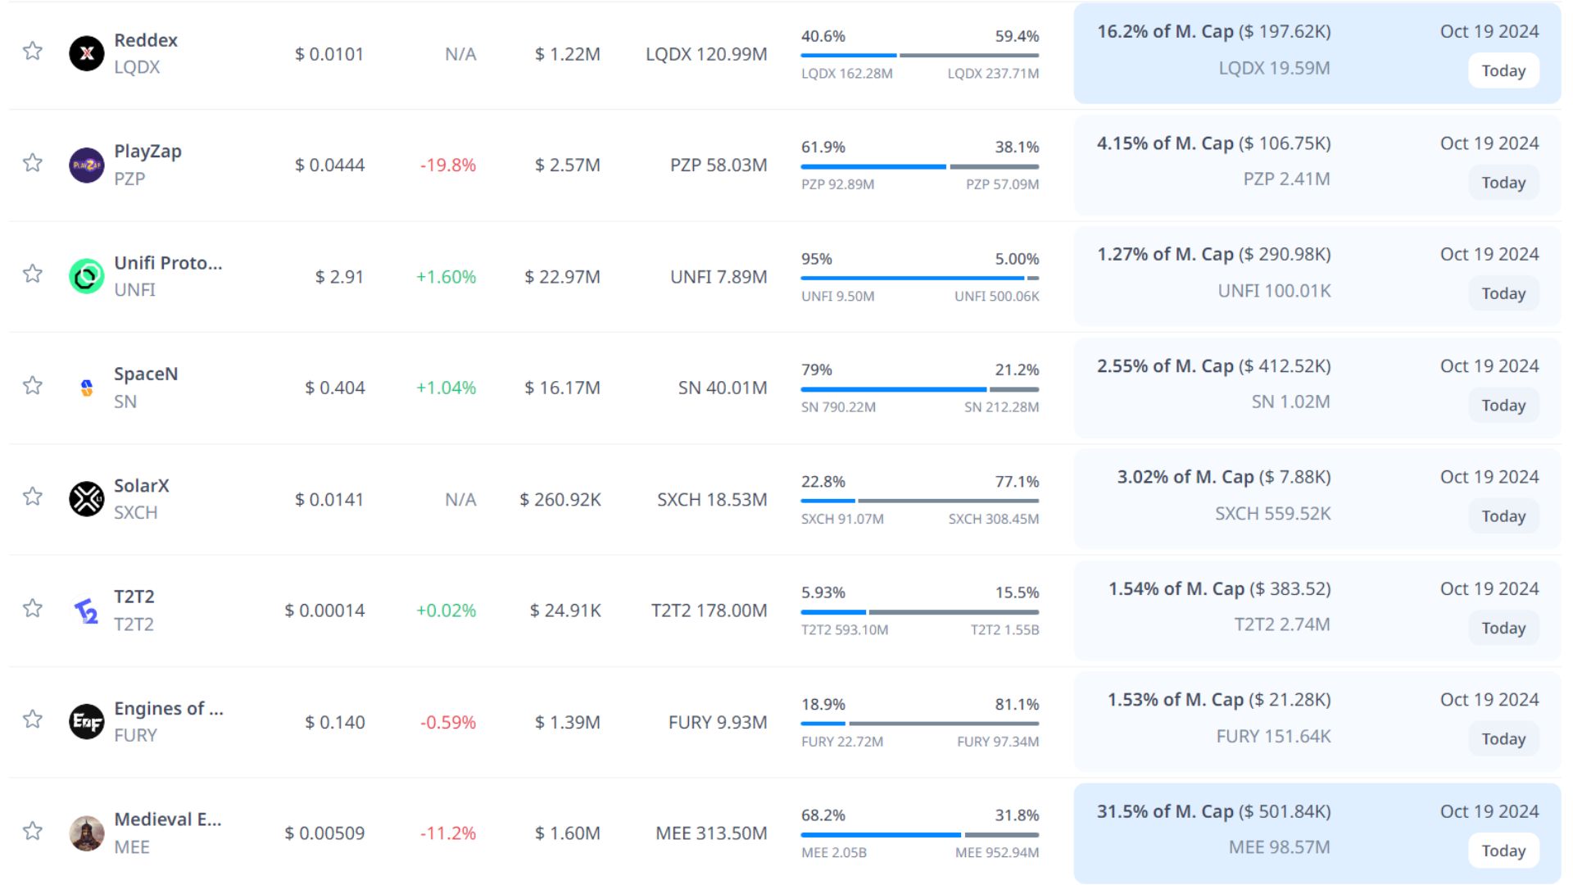Click the Unifi Protocol green logo icon
This screenshot has width=1573, height=885.
[86, 276]
